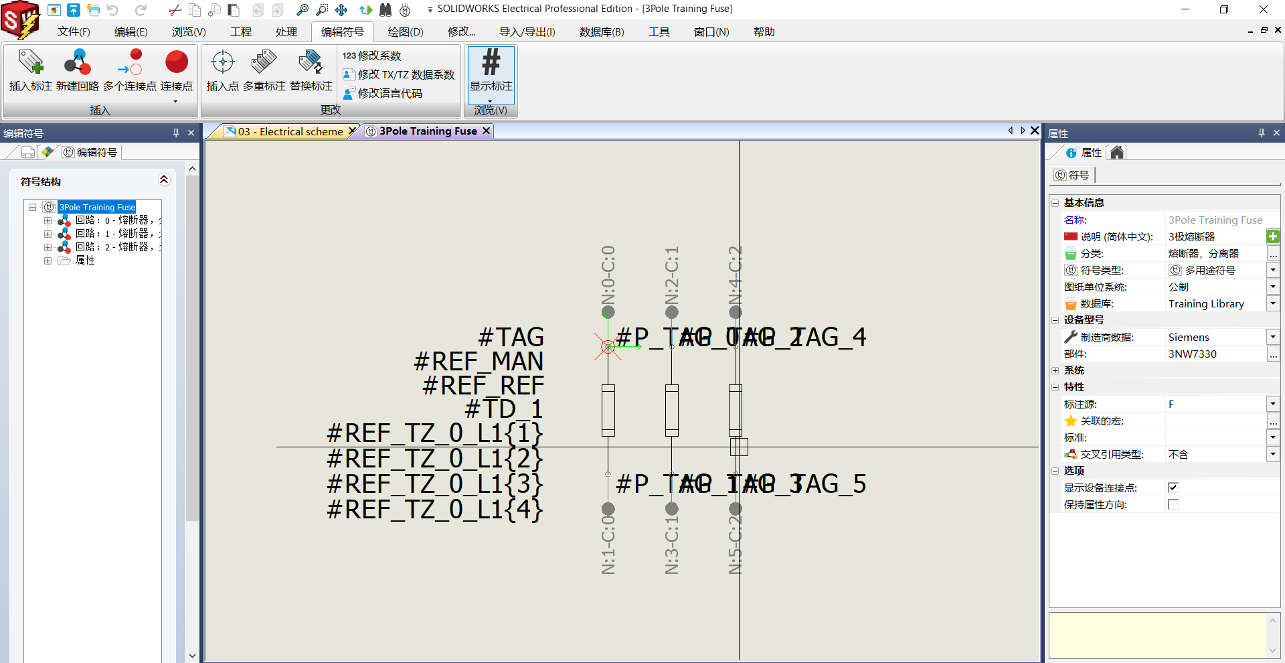Click the Multiple Attribute (多重标注) icon

(x=264, y=63)
